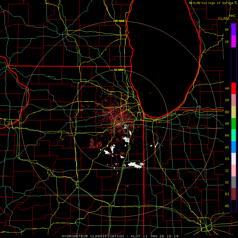
Task: Select the BI brown legend swatch
Action: (x=234, y=194)
